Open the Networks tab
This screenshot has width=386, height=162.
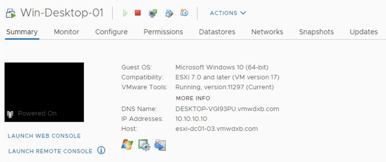coord(267,32)
